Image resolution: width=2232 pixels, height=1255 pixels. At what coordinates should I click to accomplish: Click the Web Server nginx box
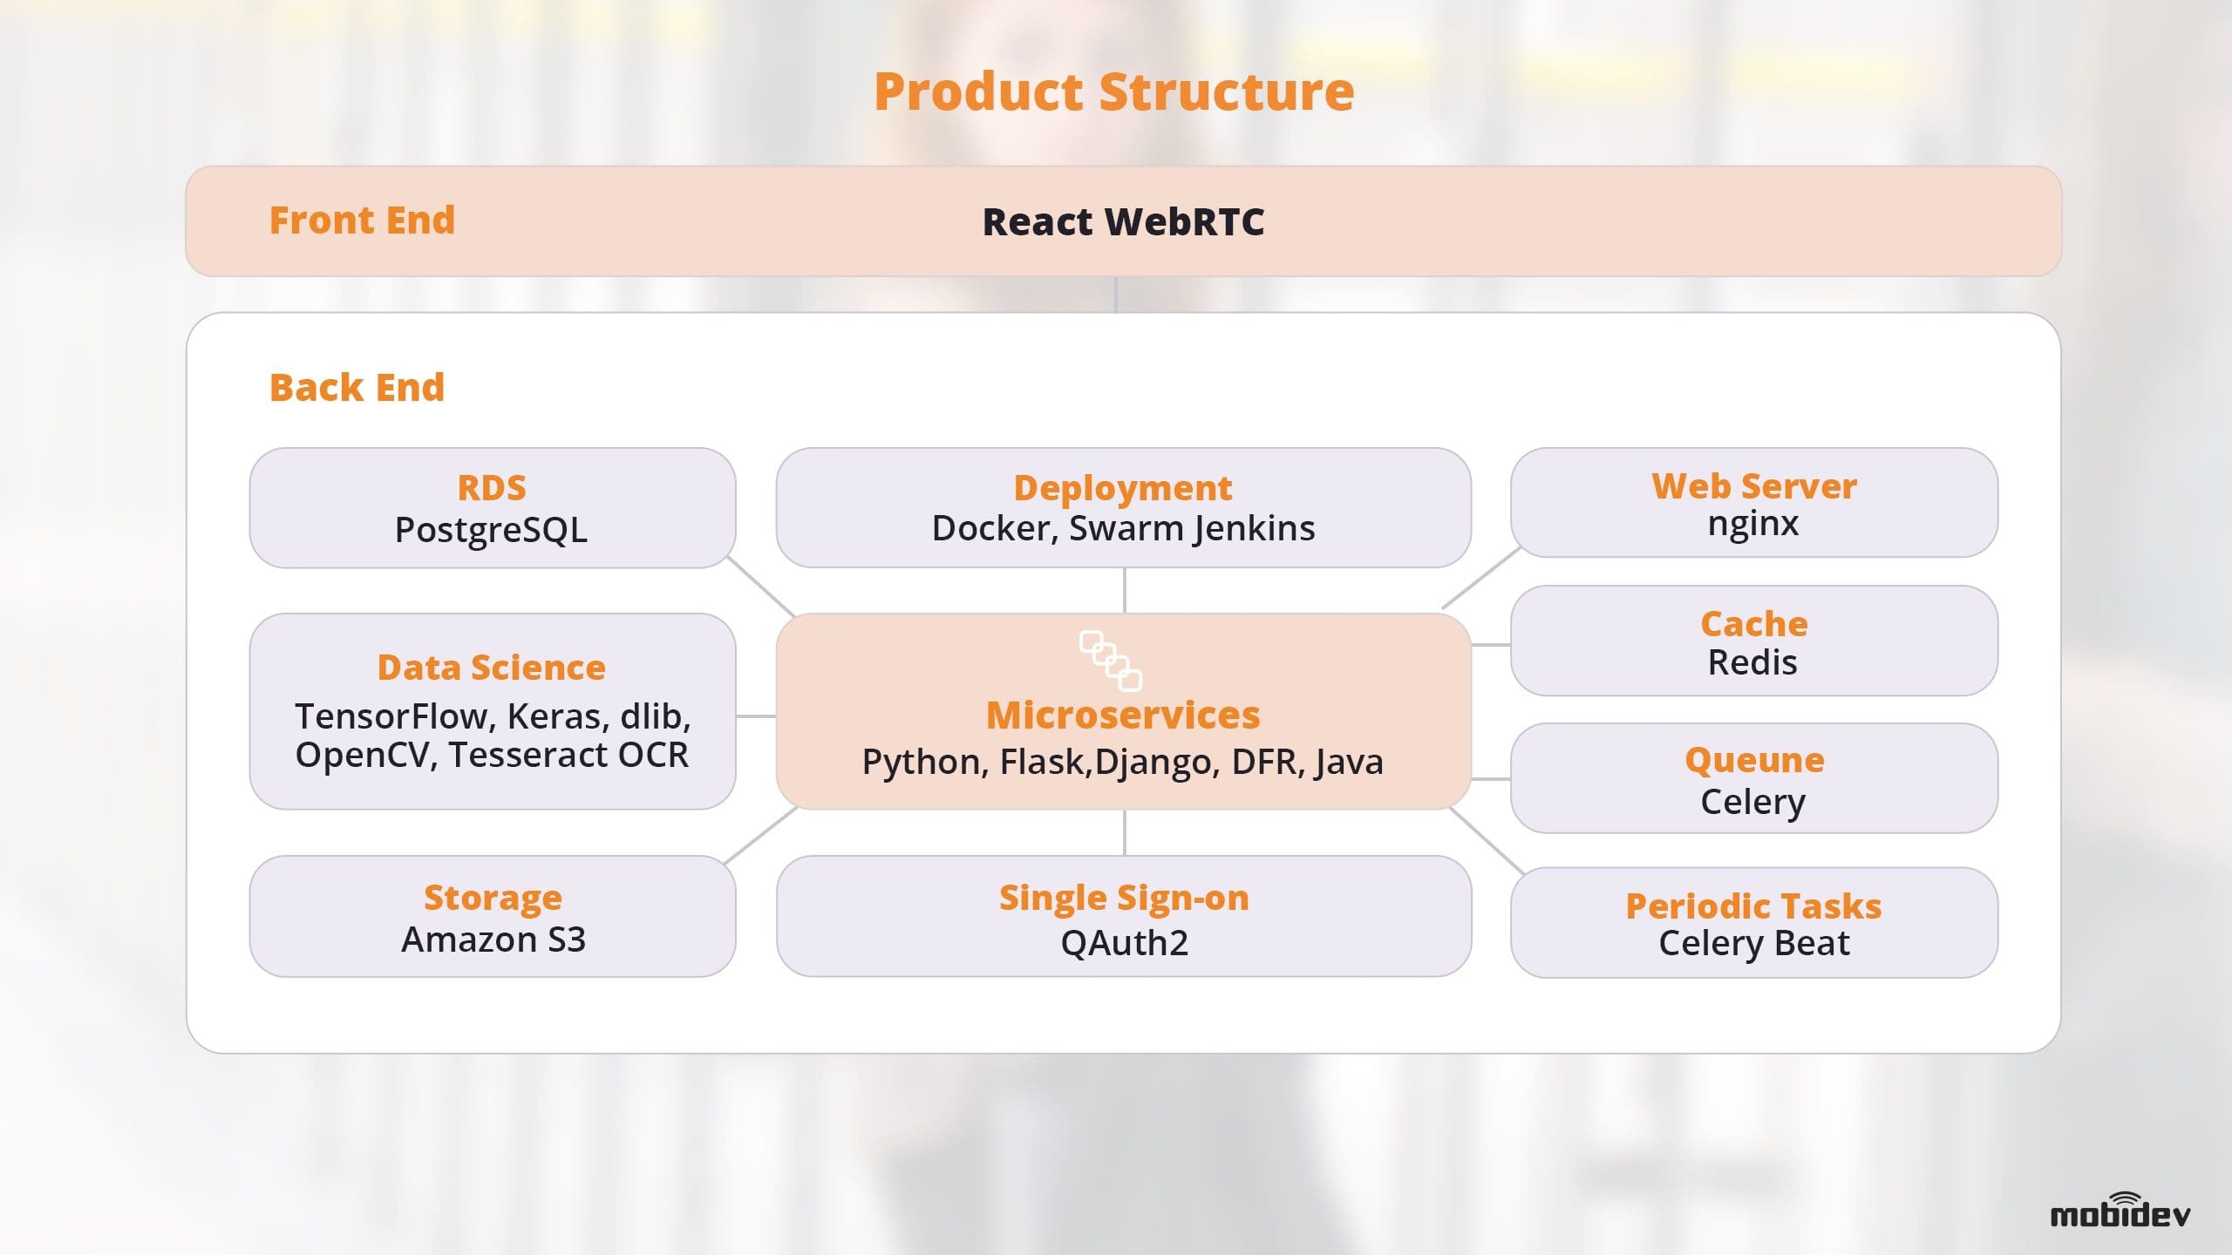pyautogui.click(x=1753, y=503)
